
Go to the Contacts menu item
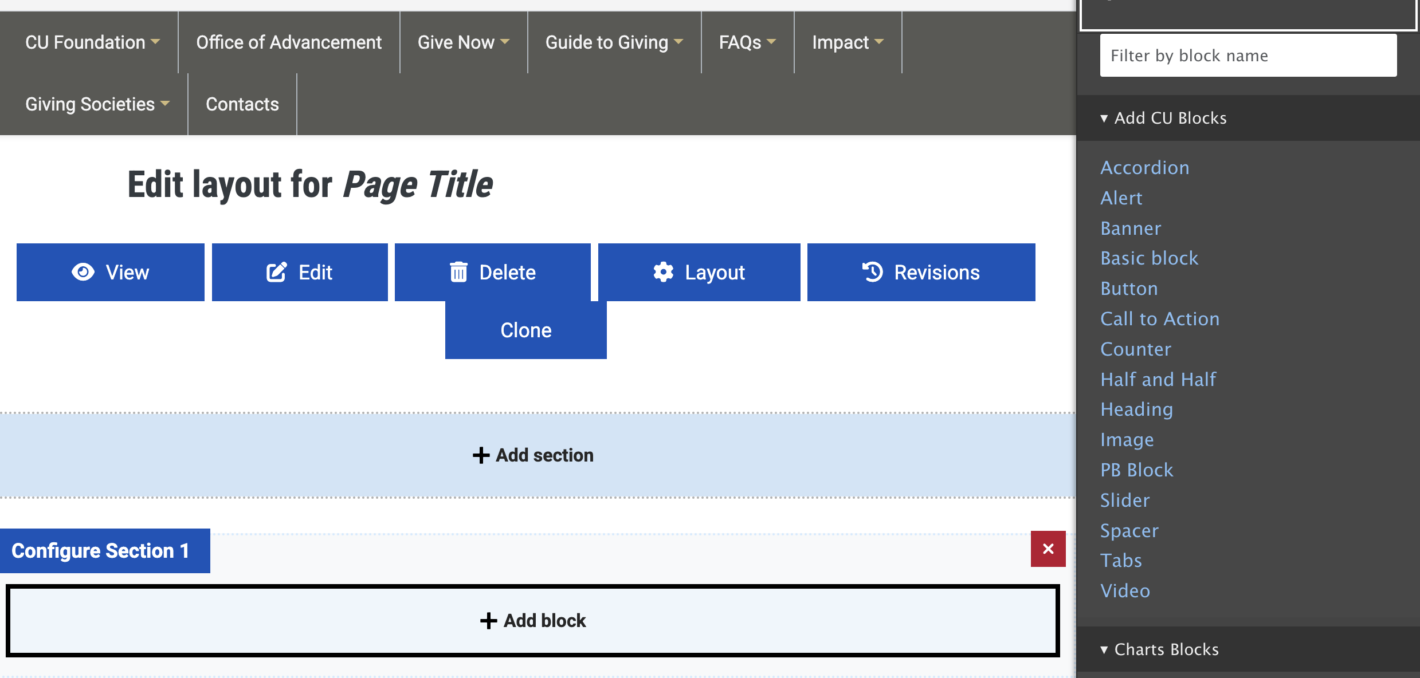[242, 104]
